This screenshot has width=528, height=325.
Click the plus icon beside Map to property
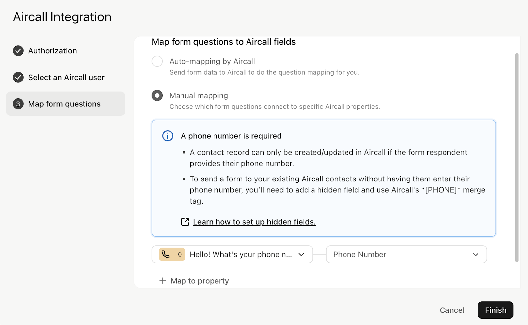coord(163,281)
